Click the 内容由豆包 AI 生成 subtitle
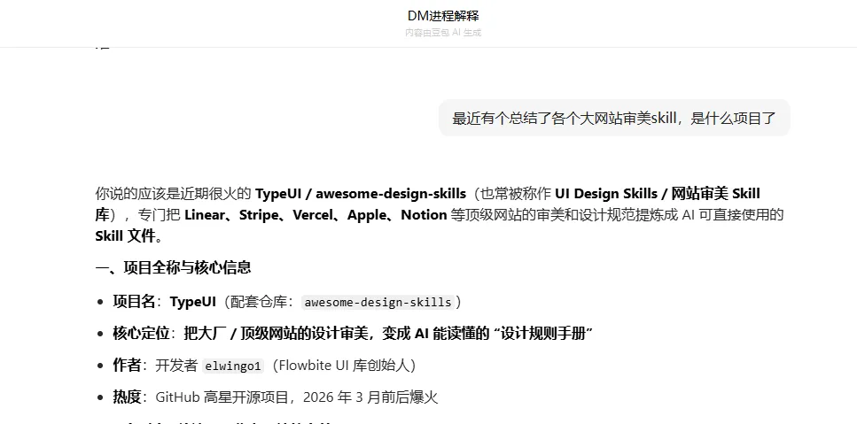Screen dimensions: 857x424 (443, 32)
